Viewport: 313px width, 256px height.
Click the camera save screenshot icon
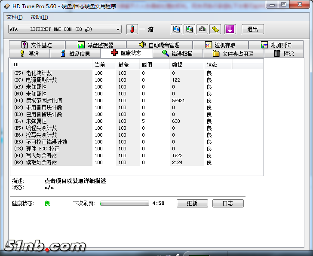coord(202,29)
